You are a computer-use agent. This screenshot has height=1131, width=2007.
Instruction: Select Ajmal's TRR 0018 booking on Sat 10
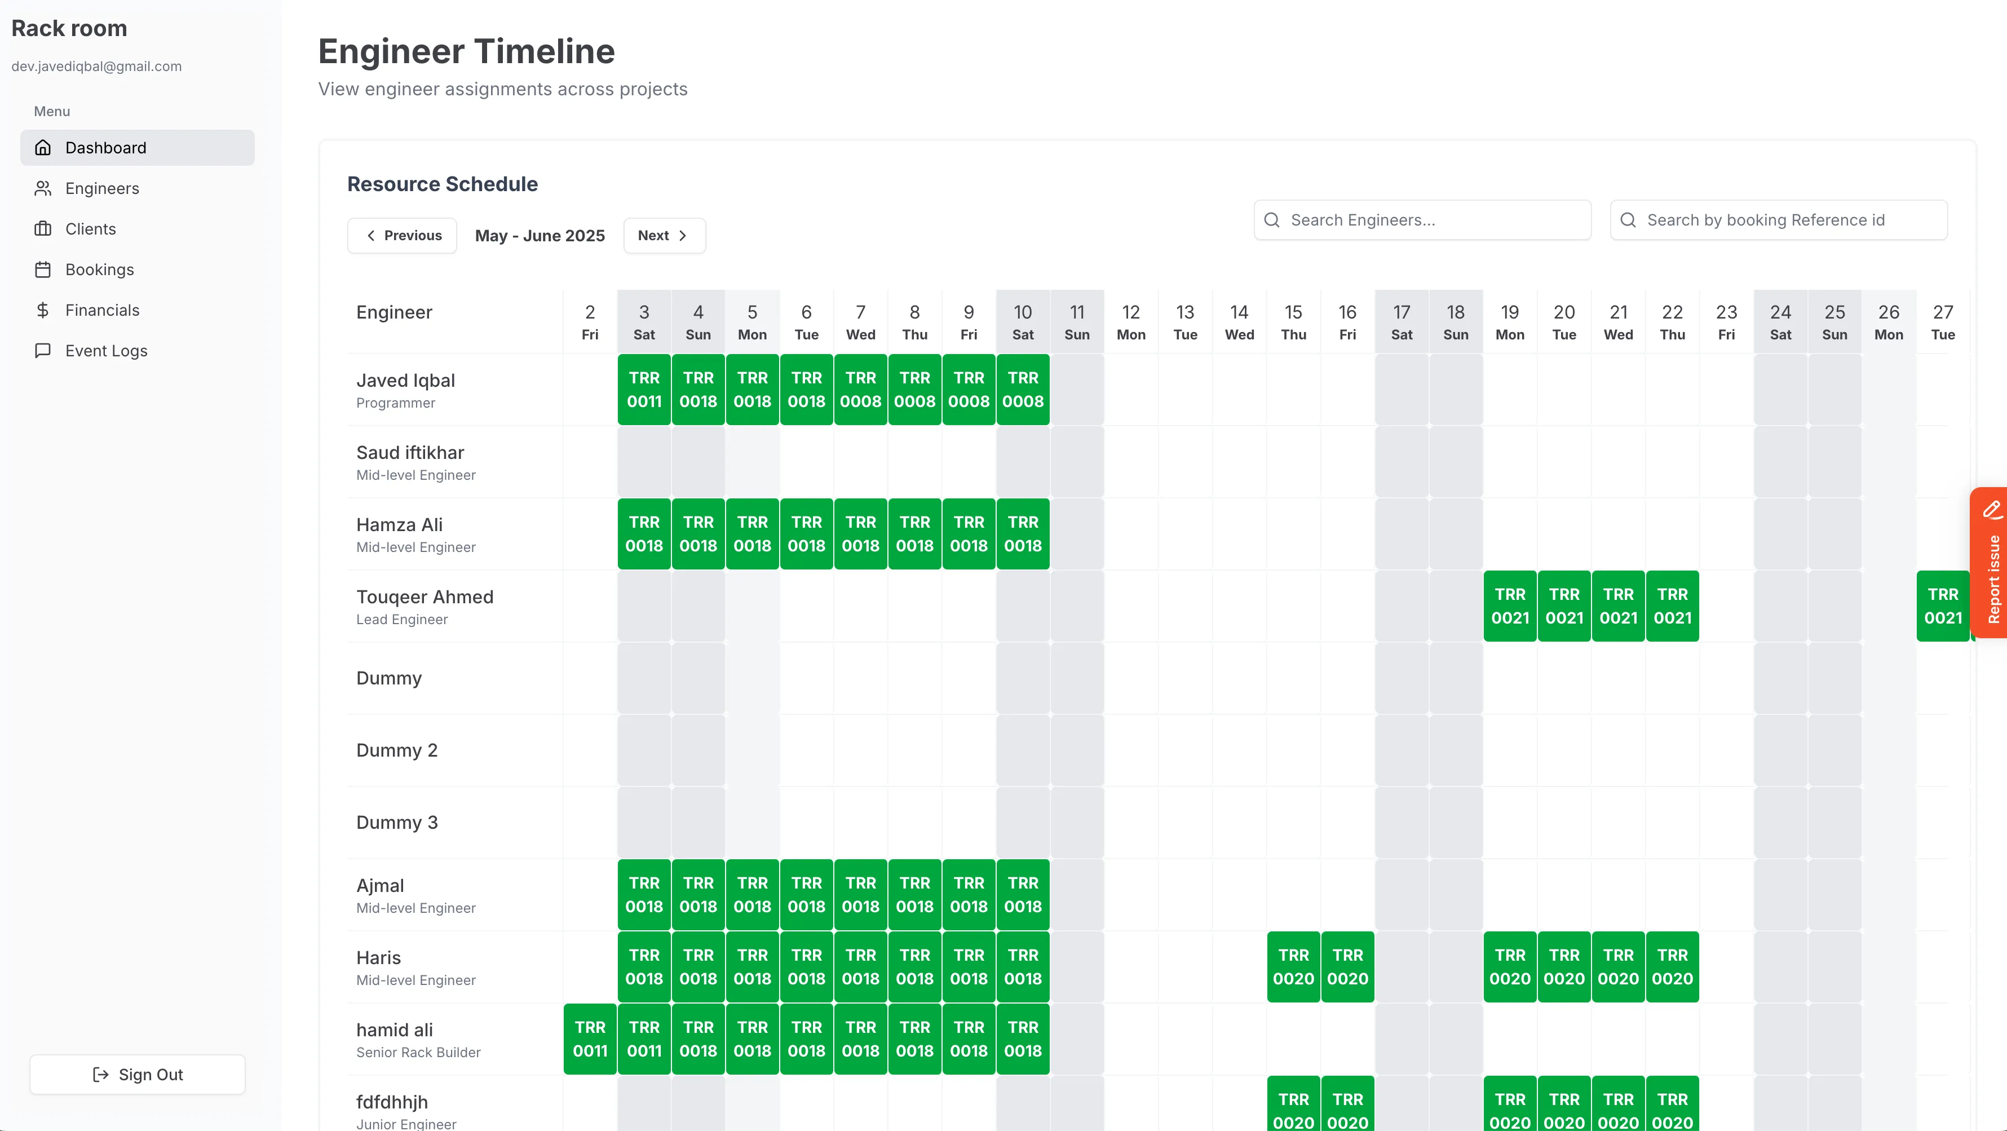point(1023,894)
